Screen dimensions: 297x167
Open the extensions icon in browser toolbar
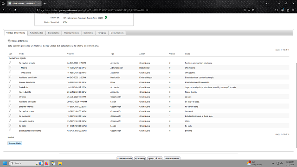288,10
